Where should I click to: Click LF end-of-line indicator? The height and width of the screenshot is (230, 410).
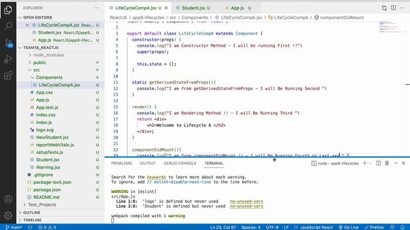(286, 227)
